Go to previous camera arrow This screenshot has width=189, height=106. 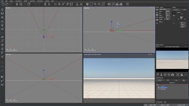click(x=159, y=47)
